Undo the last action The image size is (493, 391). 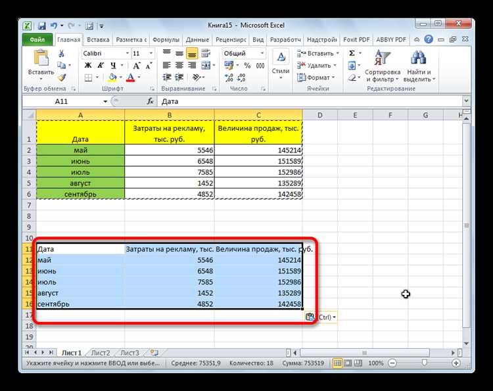(54, 26)
